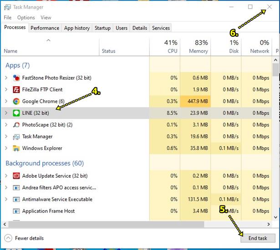Viewport: 280px width, 250px height.
Task: Go to the Services tab
Action: pyautogui.click(x=161, y=28)
